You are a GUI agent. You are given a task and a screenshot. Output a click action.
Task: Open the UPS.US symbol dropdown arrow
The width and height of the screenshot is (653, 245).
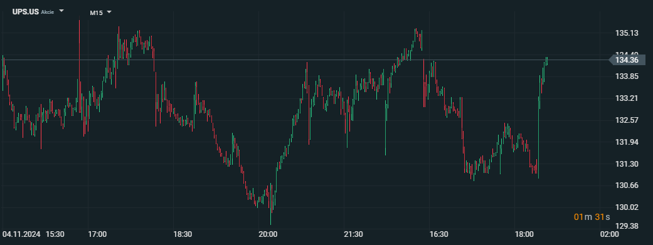click(61, 11)
